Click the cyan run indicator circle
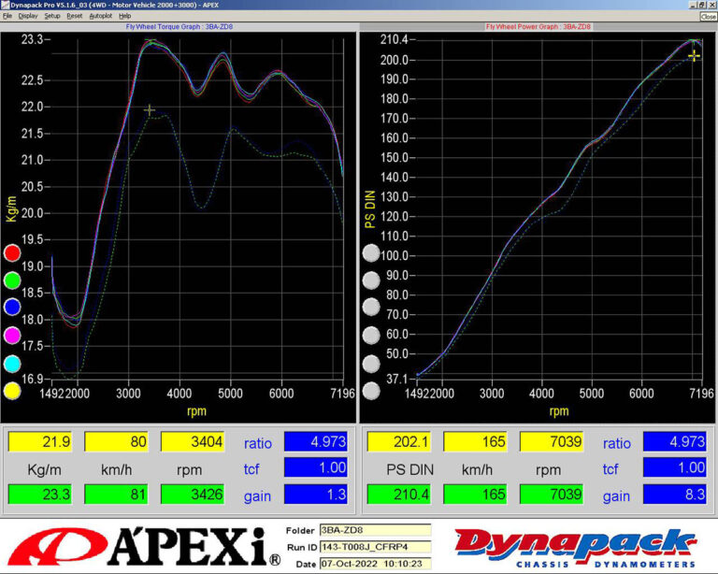Image resolution: width=718 pixels, height=574 pixels. [x=13, y=364]
